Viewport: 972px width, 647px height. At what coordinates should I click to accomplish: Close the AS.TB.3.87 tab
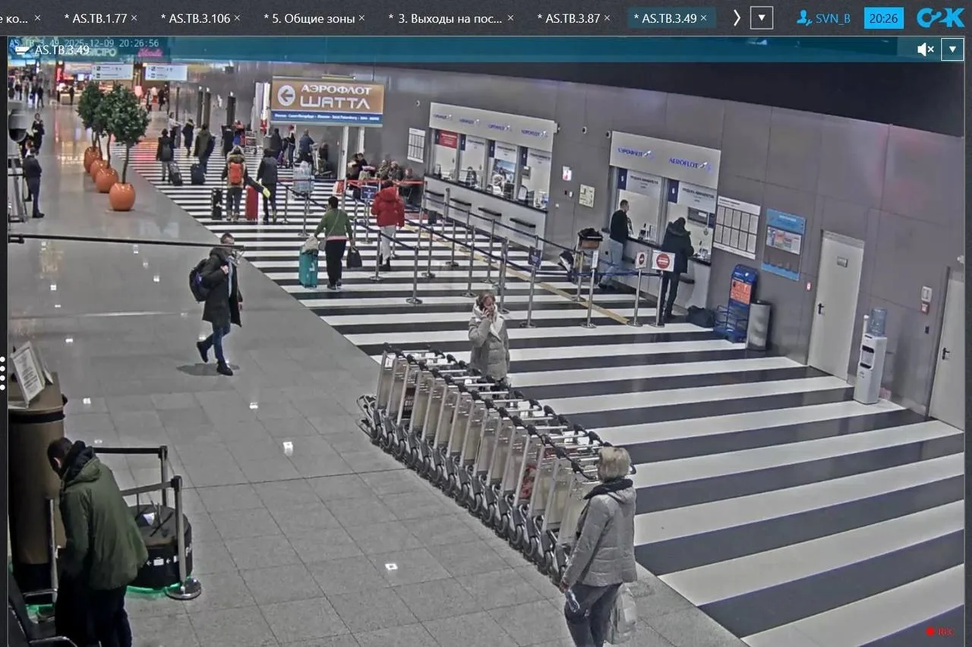click(607, 17)
